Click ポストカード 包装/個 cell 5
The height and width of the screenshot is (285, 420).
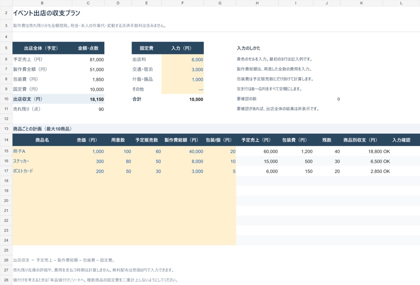point(220,171)
